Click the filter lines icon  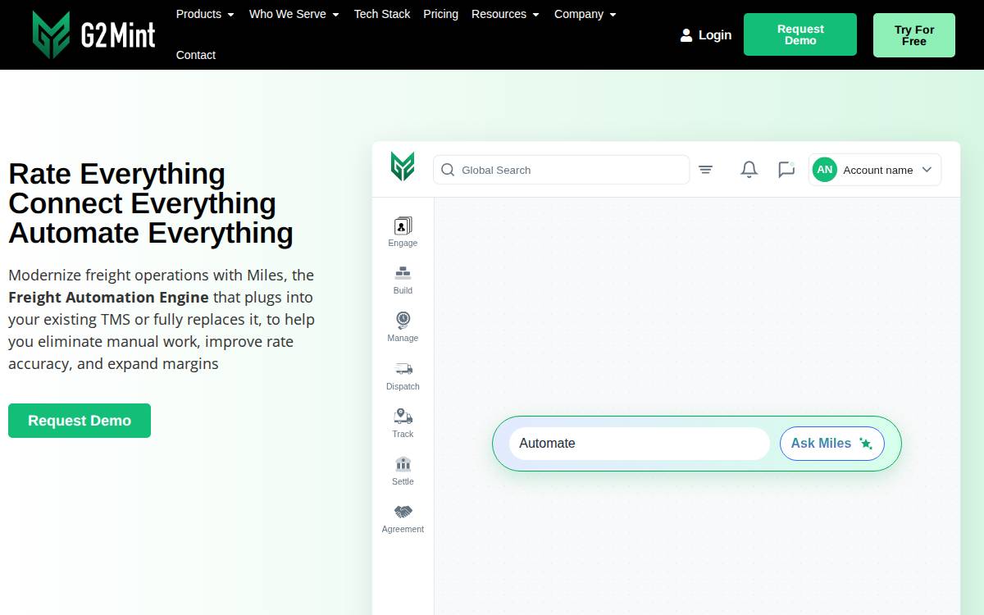pyautogui.click(x=705, y=170)
